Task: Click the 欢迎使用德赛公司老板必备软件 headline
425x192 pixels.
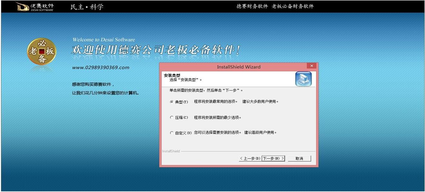Action: pyautogui.click(x=156, y=50)
